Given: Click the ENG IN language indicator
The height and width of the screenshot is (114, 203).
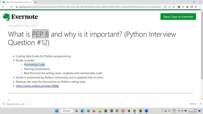Looking at the screenshot, I should pyautogui.click(x=174, y=111).
